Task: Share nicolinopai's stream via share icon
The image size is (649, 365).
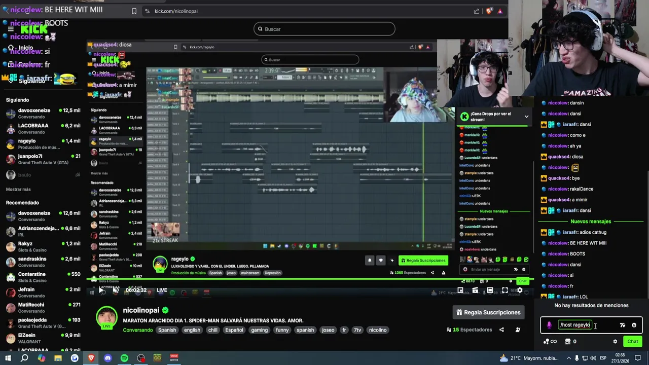Action: point(501,330)
